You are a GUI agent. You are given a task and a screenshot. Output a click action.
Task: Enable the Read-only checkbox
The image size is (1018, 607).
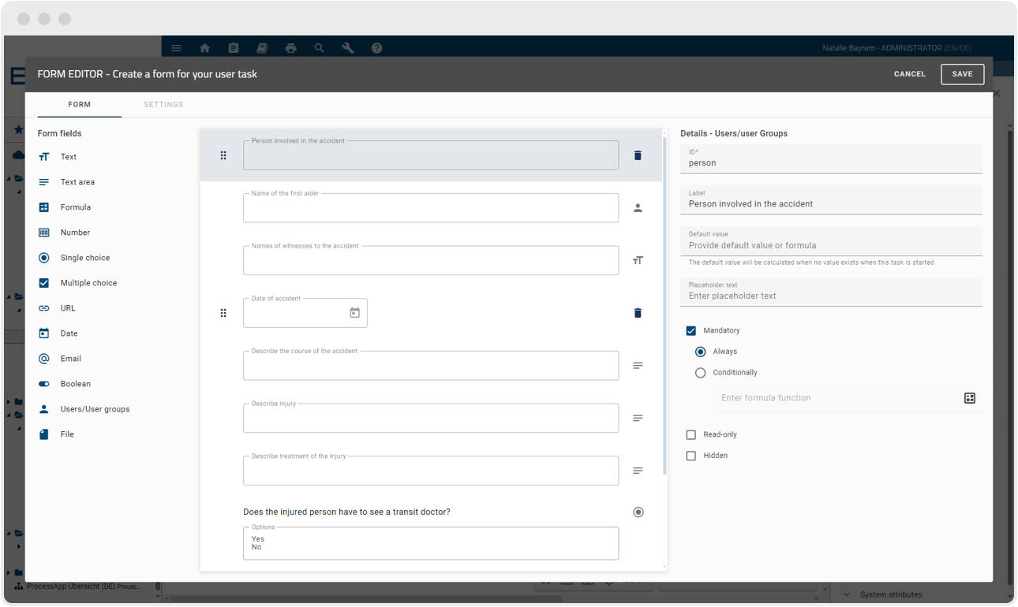[691, 435]
